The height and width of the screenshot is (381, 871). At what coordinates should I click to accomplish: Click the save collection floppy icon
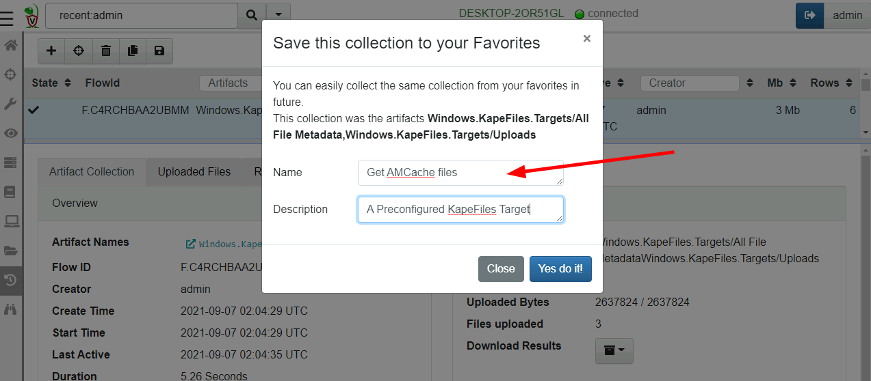point(159,51)
